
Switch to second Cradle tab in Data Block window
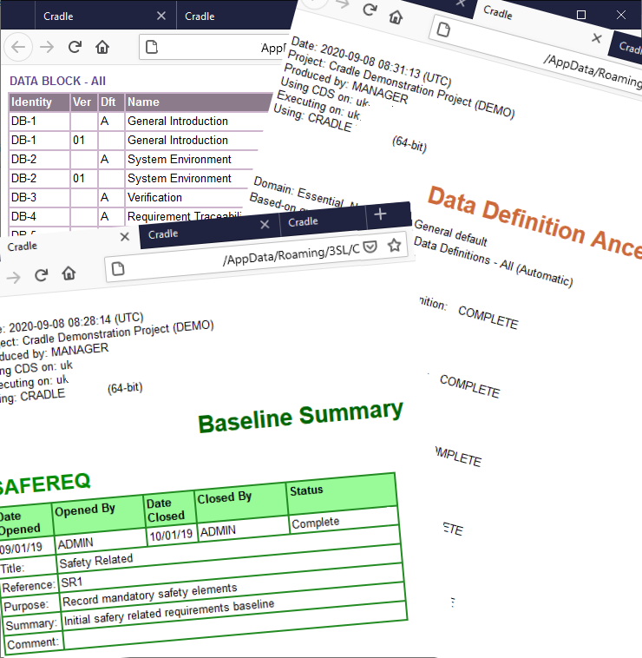pyautogui.click(x=200, y=16)
